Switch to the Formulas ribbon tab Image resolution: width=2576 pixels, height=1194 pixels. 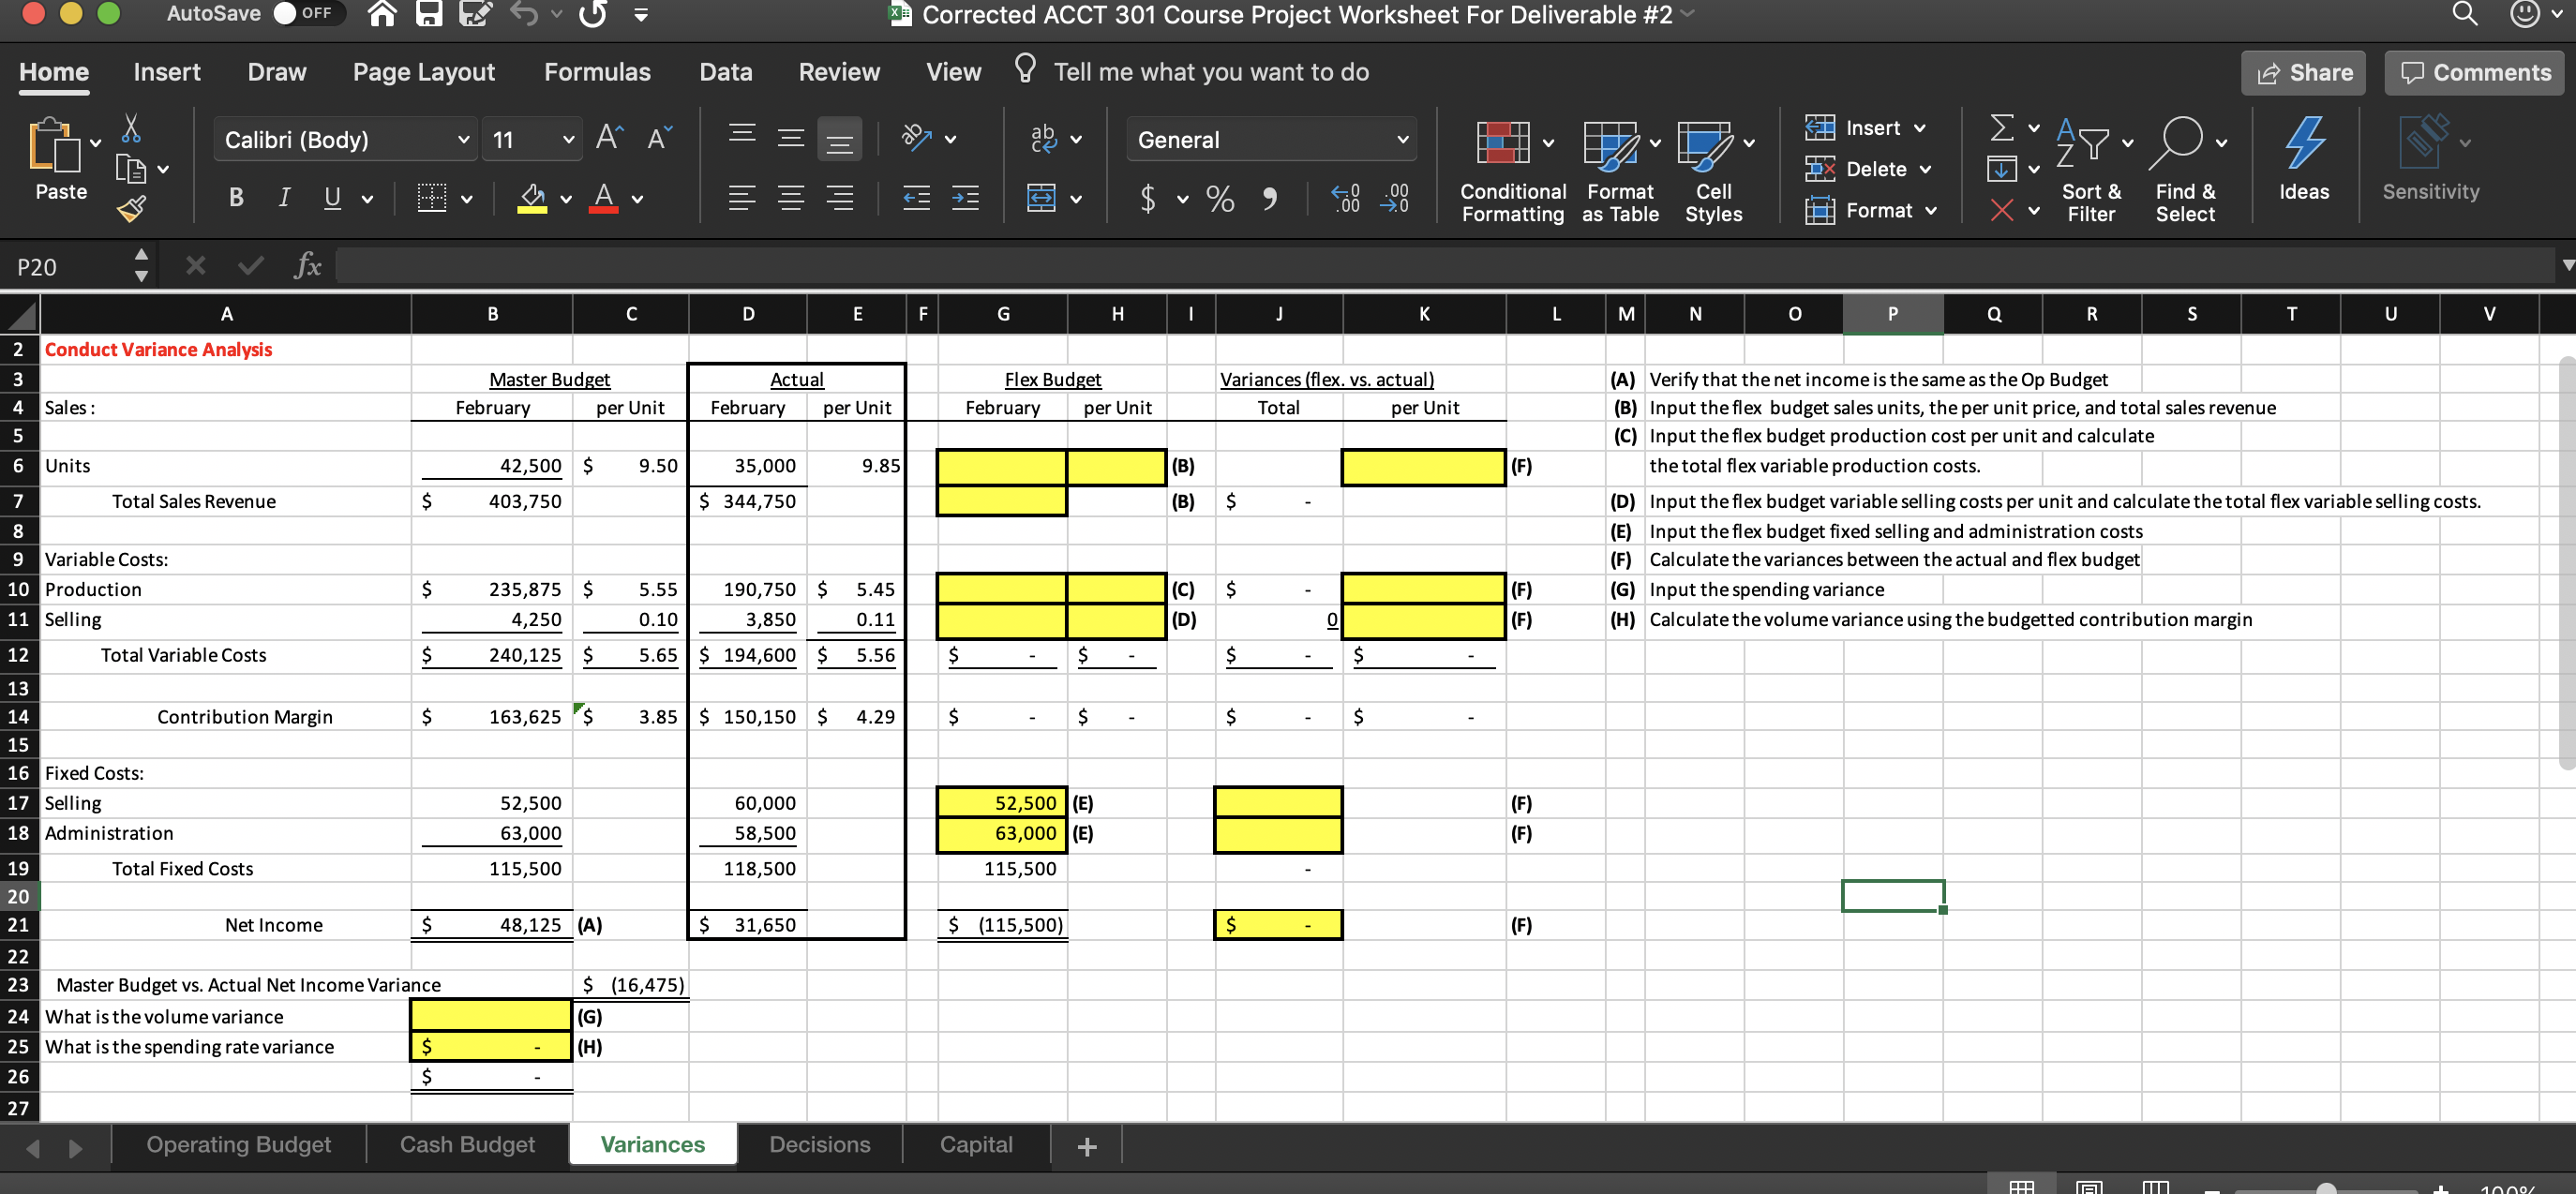597,71
